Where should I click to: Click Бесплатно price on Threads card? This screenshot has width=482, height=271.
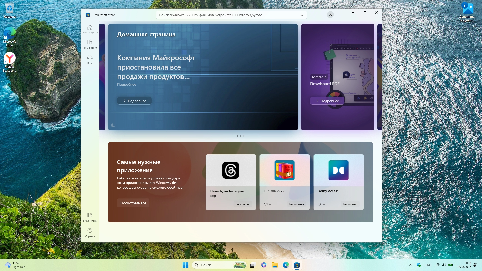coord(243,204)
